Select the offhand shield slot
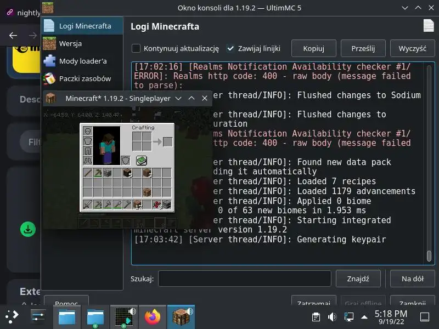Screen dimensions: 439x329 point(126,161)
